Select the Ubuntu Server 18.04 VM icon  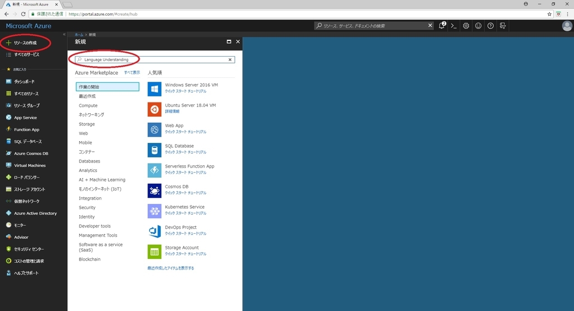155,109
